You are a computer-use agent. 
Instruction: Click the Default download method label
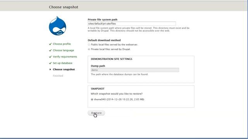pyautogui.click(x=104, y=40)
